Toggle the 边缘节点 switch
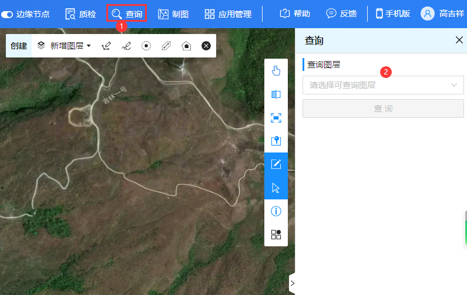467x295 pixels. 7,14
